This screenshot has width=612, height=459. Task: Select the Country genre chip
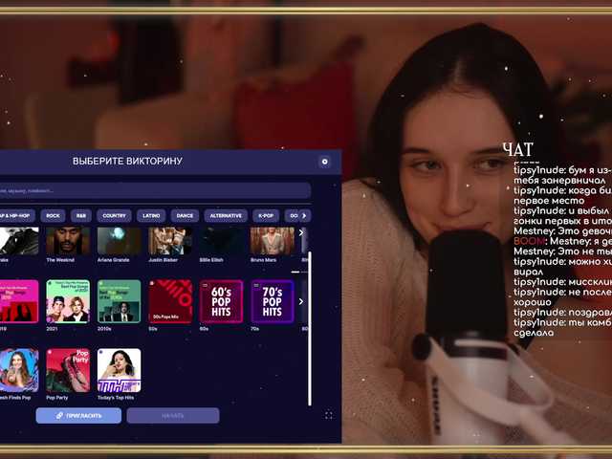(x=115, y=216)
